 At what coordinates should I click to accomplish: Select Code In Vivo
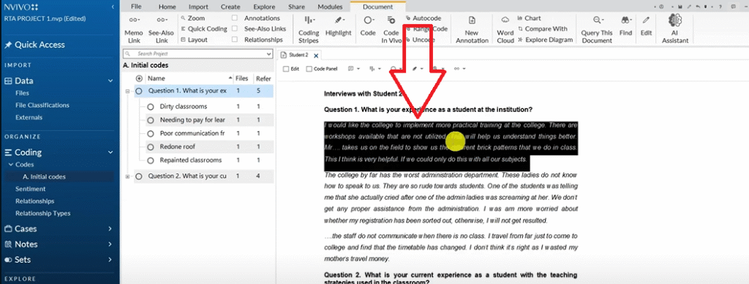coord(391,29)
